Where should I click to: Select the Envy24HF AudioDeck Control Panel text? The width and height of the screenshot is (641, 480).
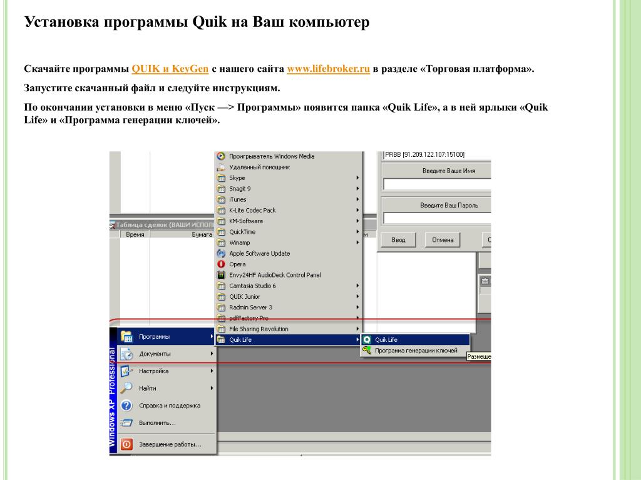click(275, 275)
